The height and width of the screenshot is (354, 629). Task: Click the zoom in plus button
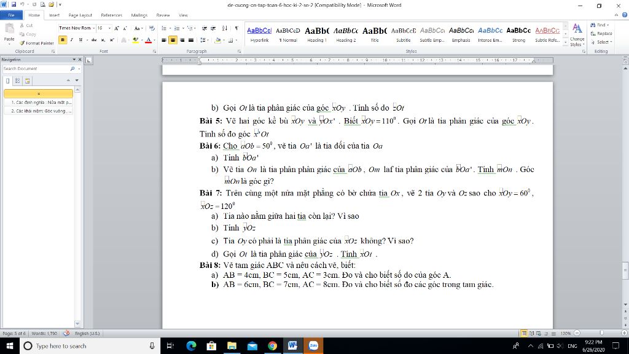pyautogui.click(x=624, y=333)
